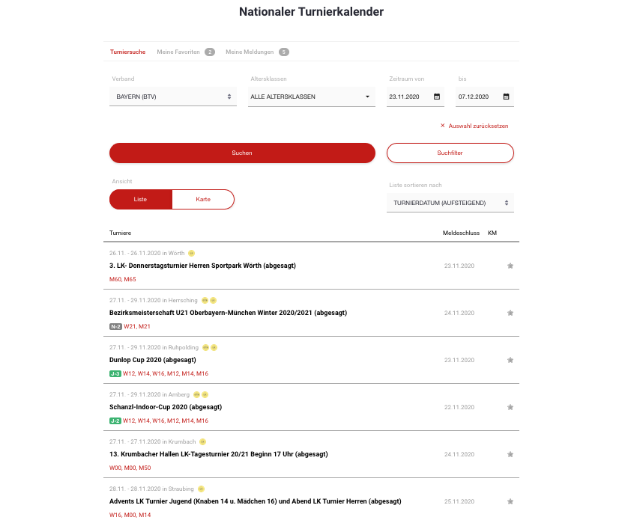628x523 pixels.
Task: Open the Verband dropdown showing BAYERN (BTV)
Action: pos(174,97)
